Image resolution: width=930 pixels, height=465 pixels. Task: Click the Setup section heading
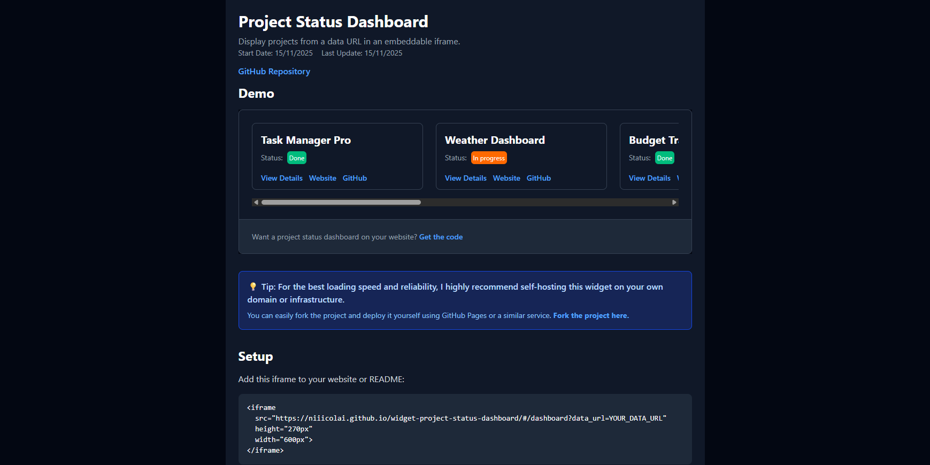pos(256,356)
